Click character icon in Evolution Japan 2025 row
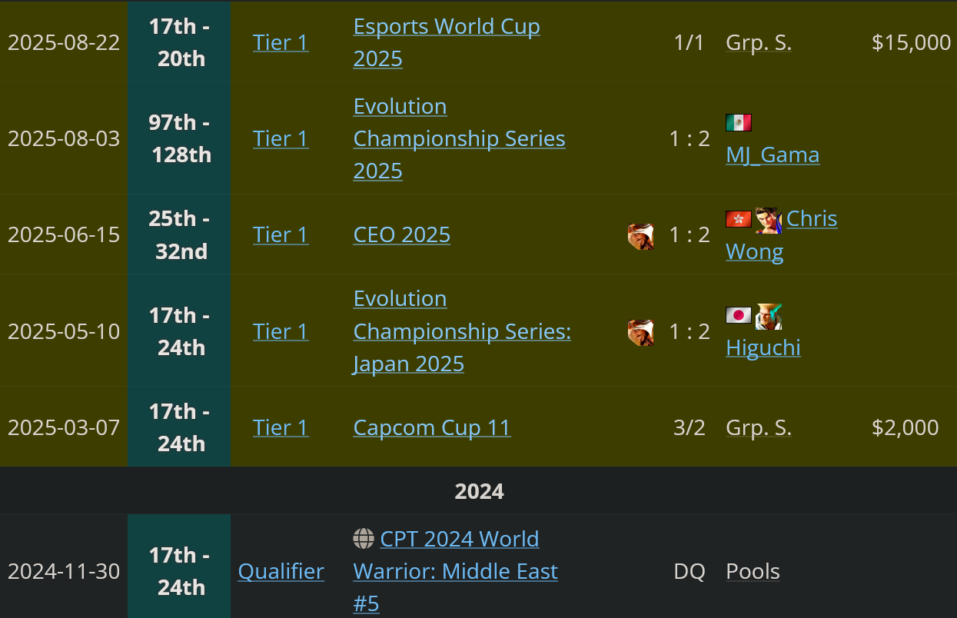 pos(641,332)
